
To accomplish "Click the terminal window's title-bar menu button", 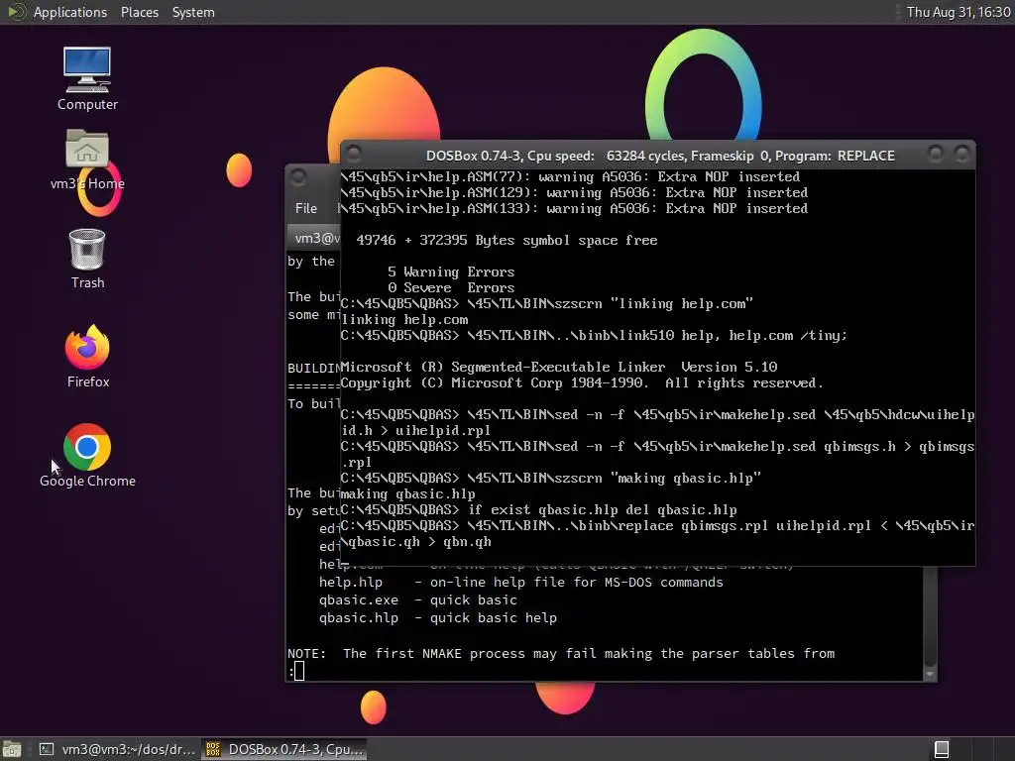I will (x=297, y=177).
